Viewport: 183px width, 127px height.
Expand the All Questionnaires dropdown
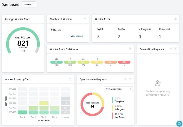(118, 89)
